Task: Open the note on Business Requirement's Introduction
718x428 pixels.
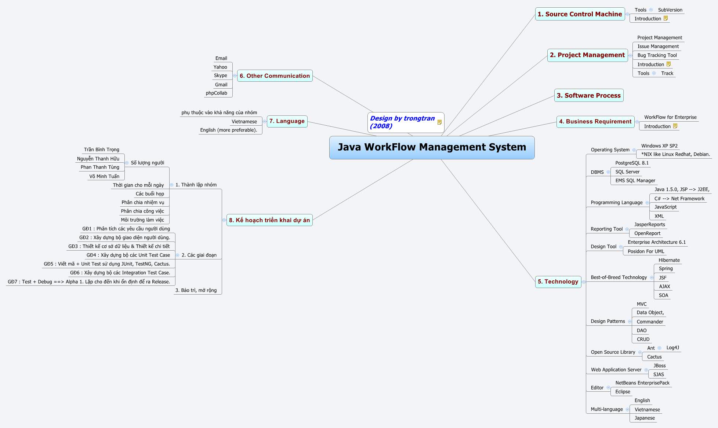Action: 675,126
